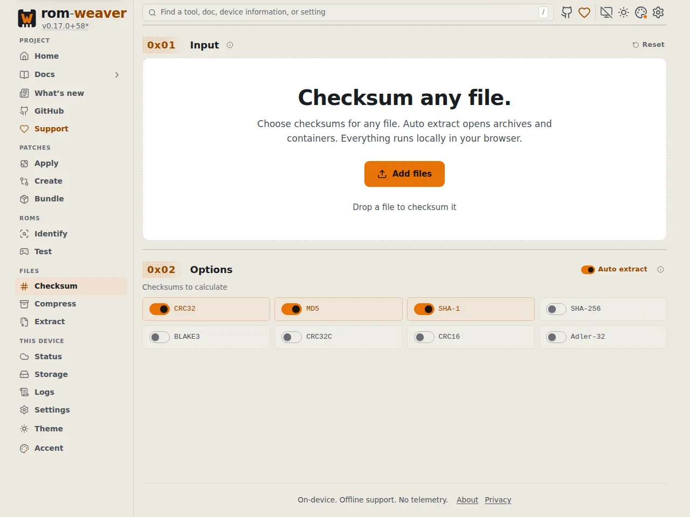Open What's new in sidebar
The height and width of the screenshot is (517, 690).
[x=71, y=93]
